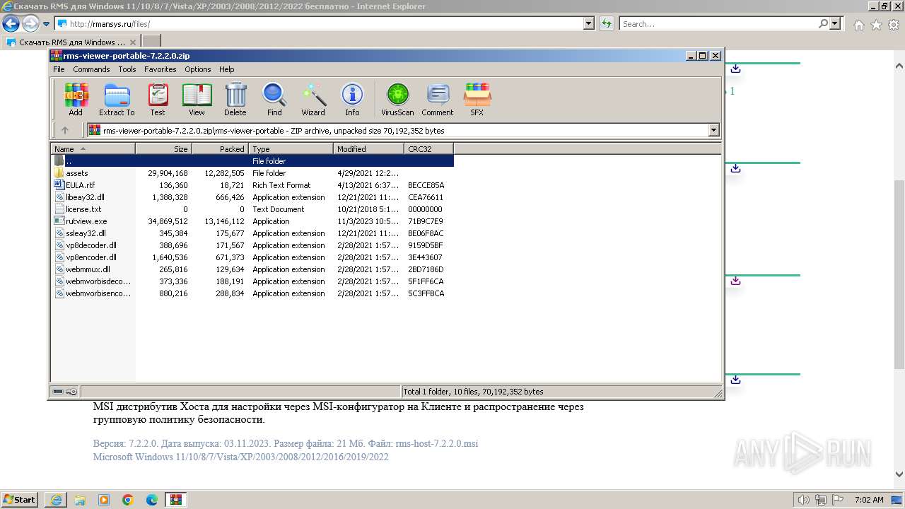Click the Info toolbar icon

click(x=352, y=99)
